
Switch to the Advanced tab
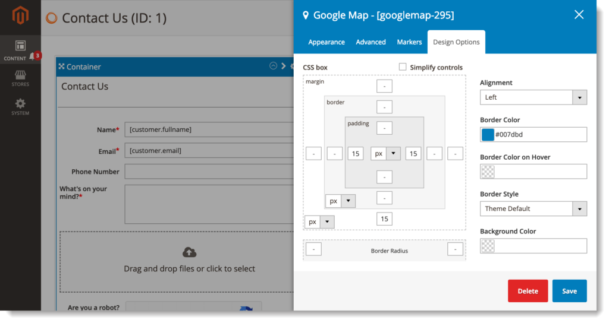click(x=371, y=42)
